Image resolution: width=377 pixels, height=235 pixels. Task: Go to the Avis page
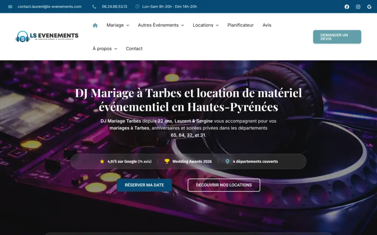coord(267,25)
